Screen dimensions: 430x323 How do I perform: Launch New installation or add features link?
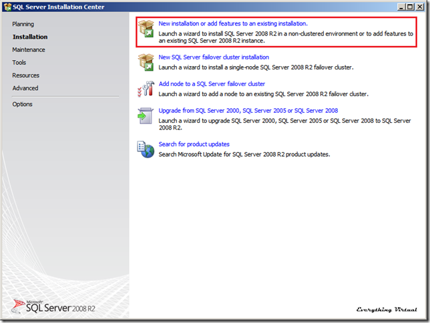coord(233,23)
